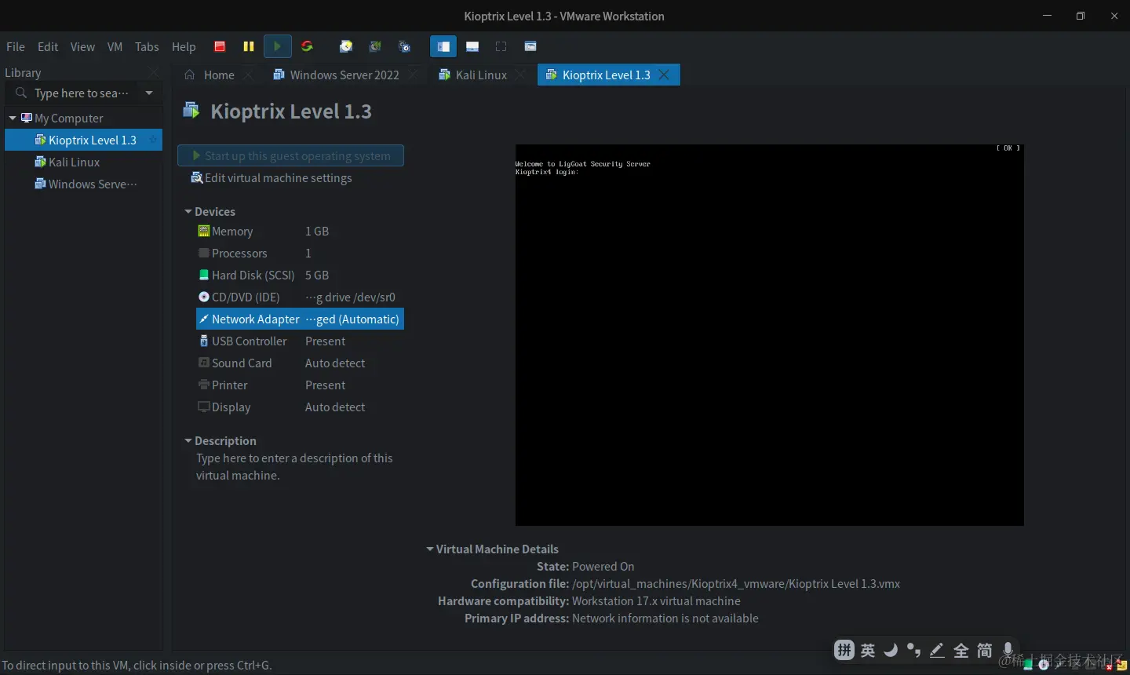Open the Snapshot Manager icon
Image resolution: width=1130 pixels, height=675 pixels.
[404, 46]
